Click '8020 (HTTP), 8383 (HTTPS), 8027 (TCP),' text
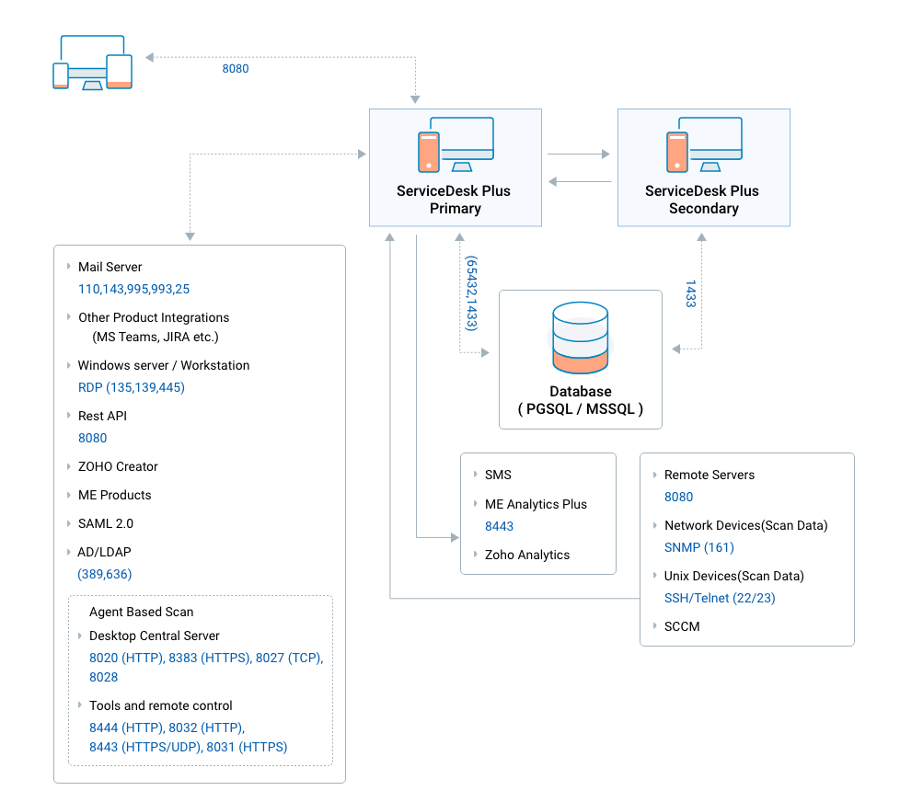This screenshot has width=923, height=802. click(206, 658)
